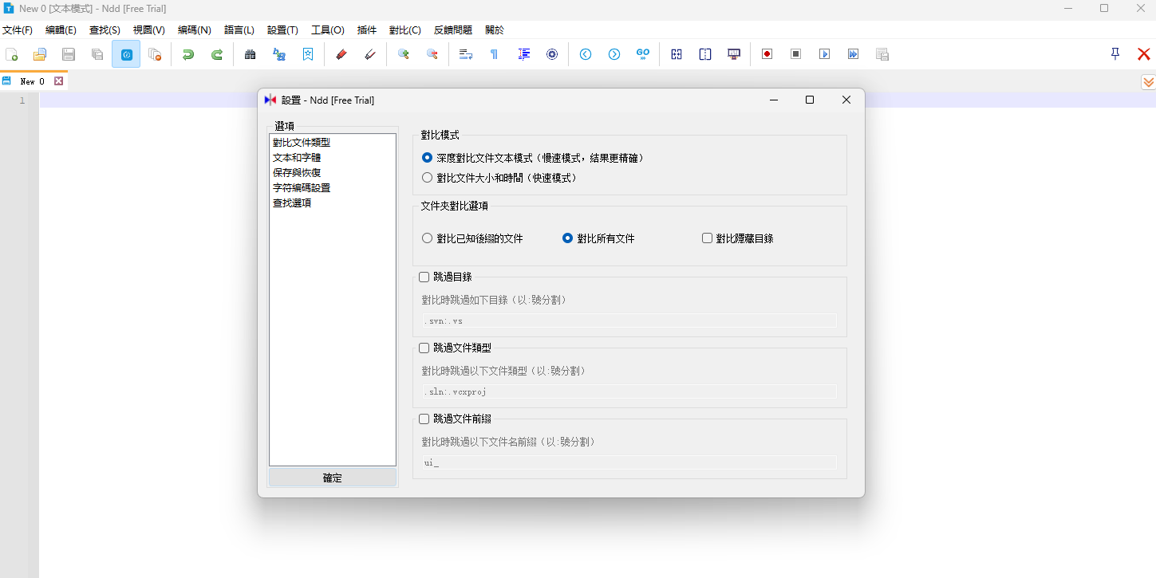
Task: Open the 工具(O) menu
Action: [x=327, y=30]
